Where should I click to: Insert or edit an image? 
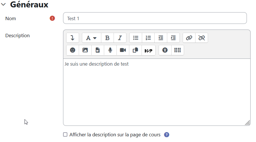[x=85, y=50]
